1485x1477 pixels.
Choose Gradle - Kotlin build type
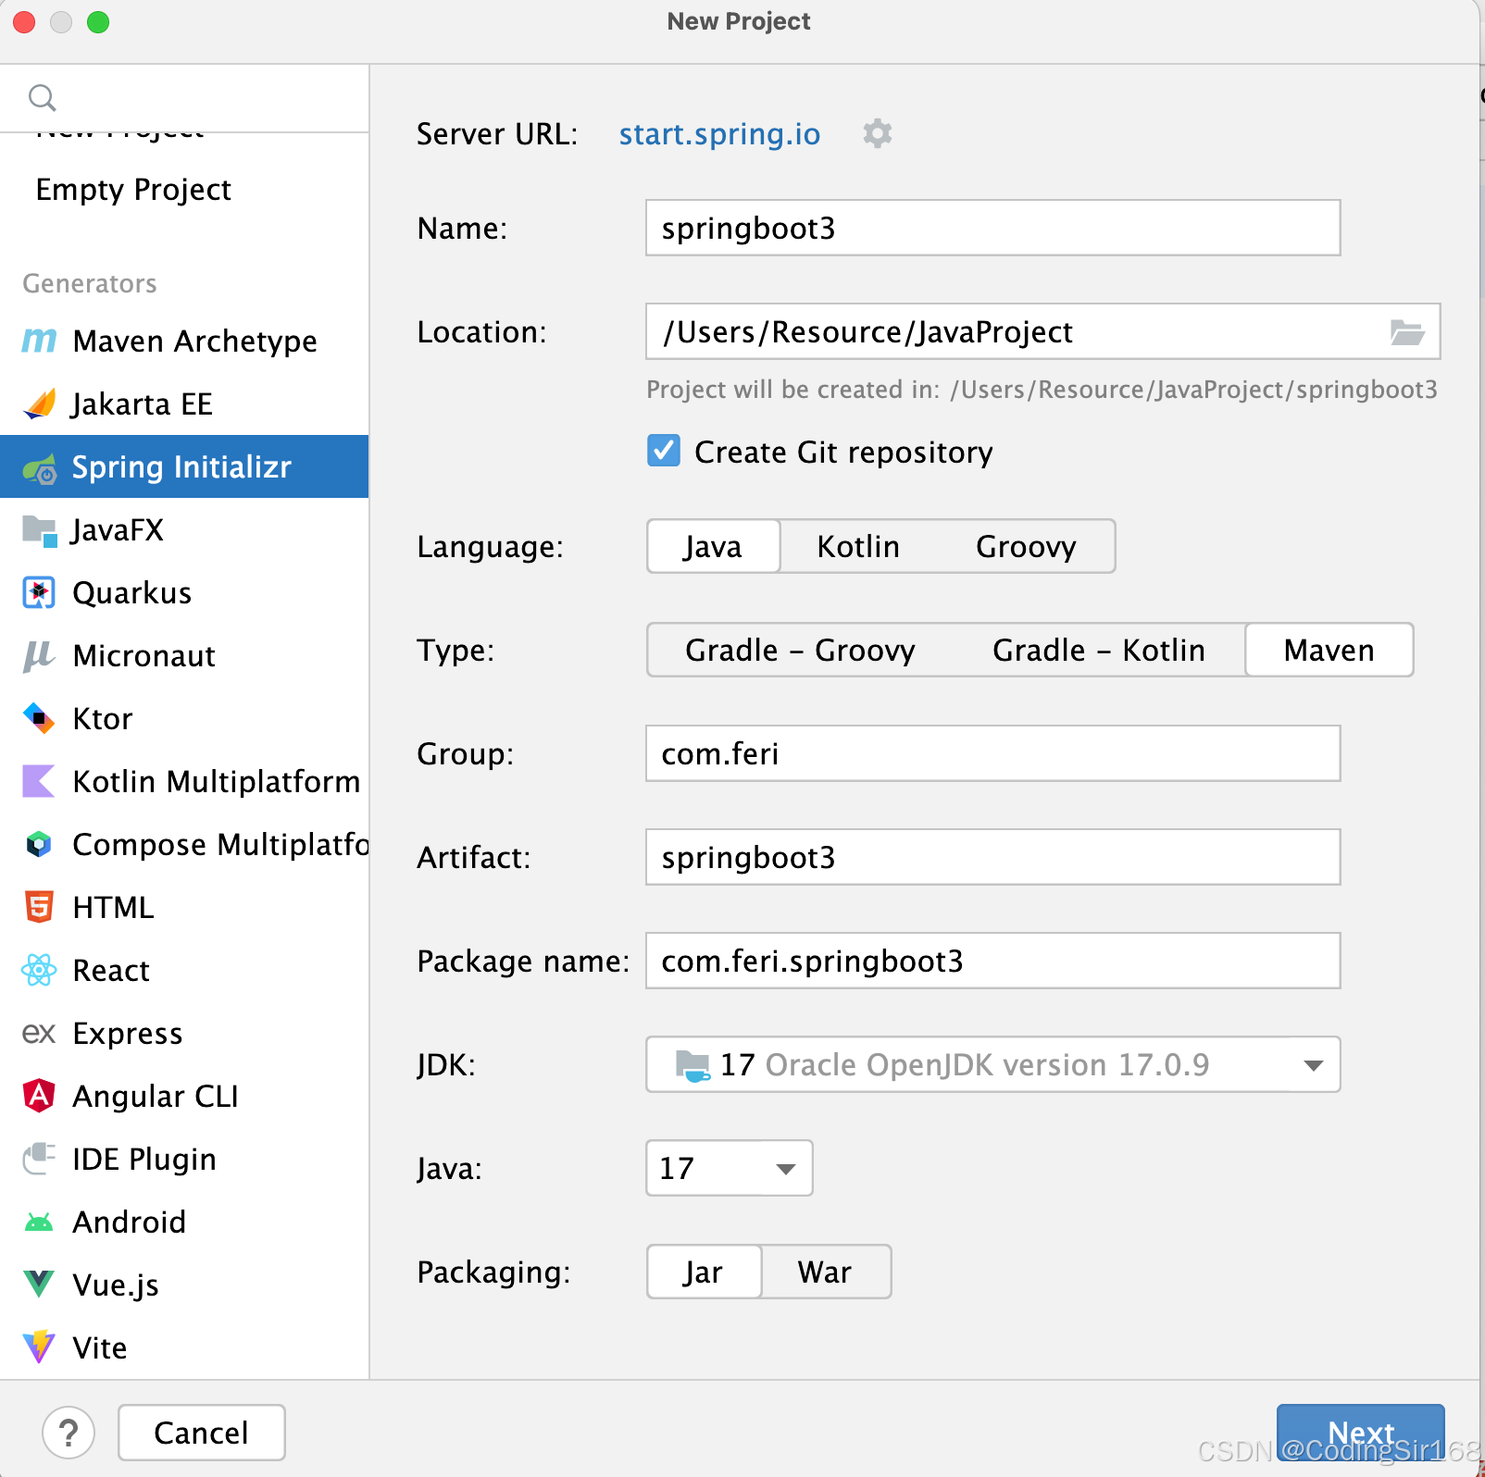click(1099, 651)
